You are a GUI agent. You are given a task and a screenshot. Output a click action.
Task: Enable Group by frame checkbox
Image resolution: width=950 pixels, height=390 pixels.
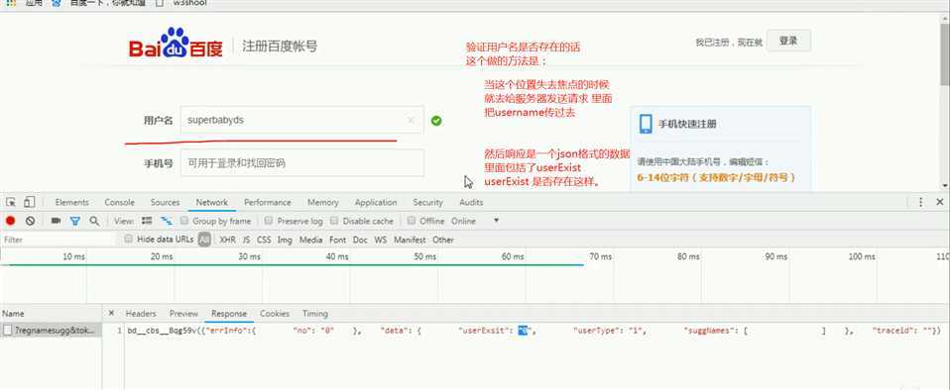coord(184,221)
